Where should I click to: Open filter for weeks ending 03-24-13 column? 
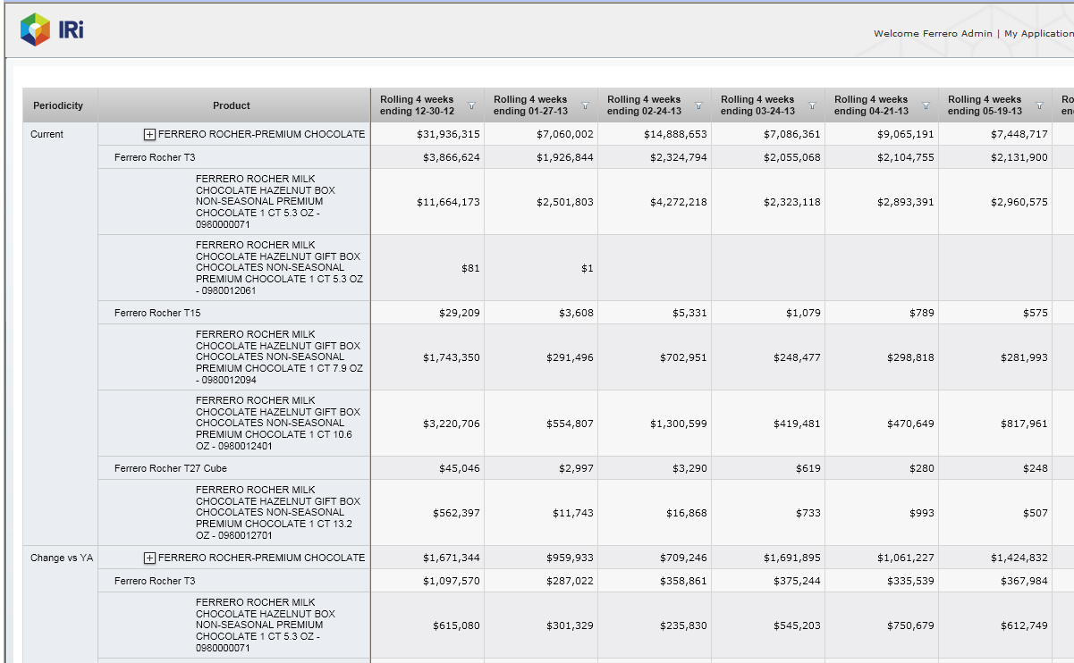pos(812,105)
